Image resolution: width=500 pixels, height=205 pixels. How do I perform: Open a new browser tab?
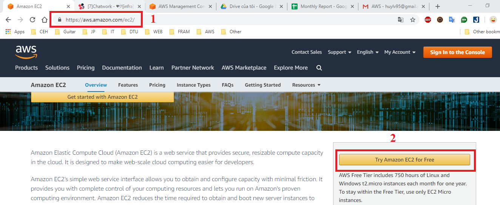(438, 6)
